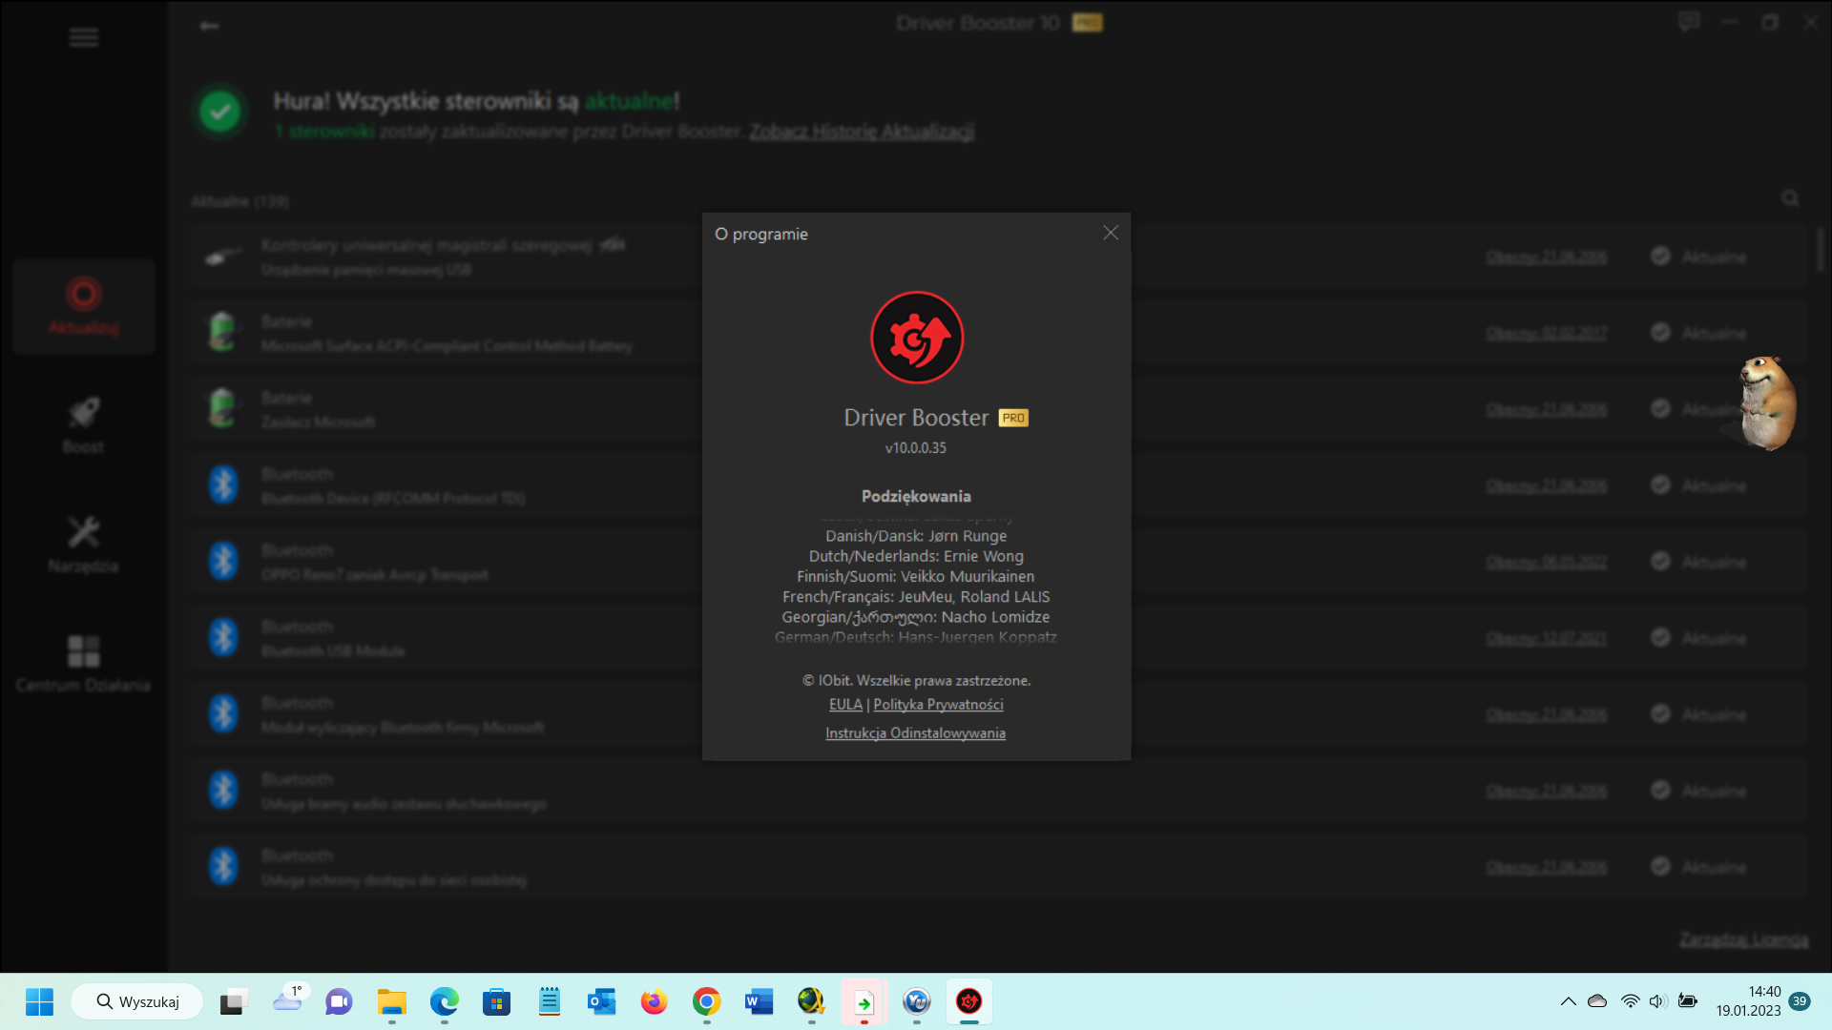Open the weather widget on taskbar

click(289, 1000)
